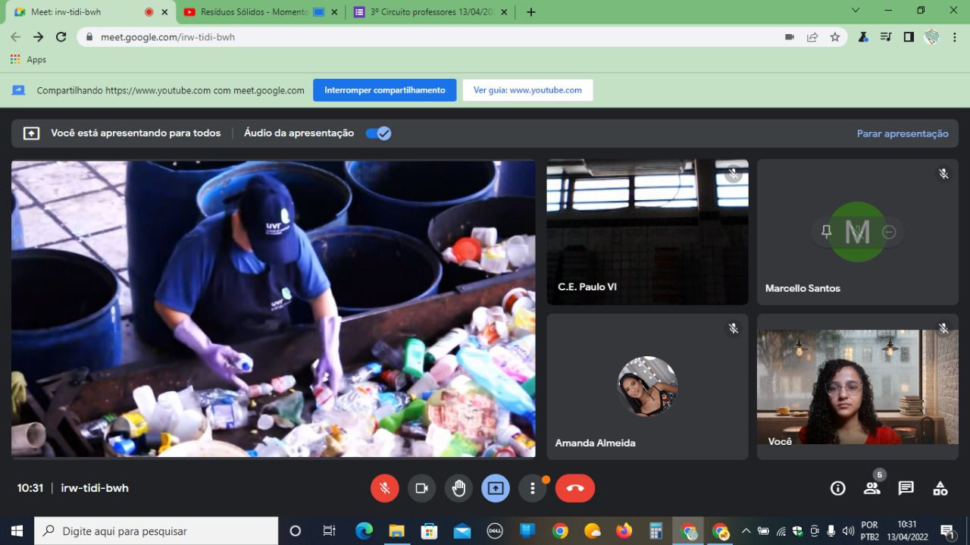970x545 pixels.
Task: Toggle the Áudio da apresentação switch
Action: pyautogui.click(x=378, y=133)
